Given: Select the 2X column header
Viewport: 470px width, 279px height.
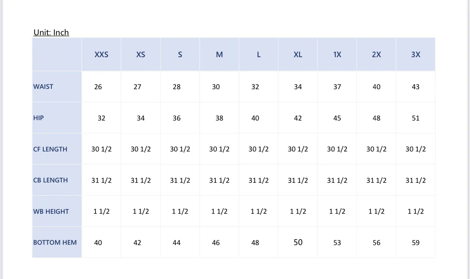Looking at the screenshot, I should [x=376, y=54].
